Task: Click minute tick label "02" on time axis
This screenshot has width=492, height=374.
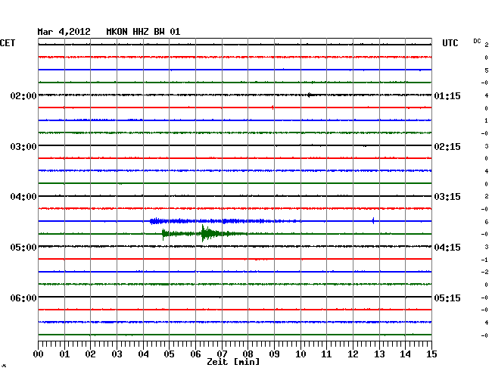Action: 90,354
